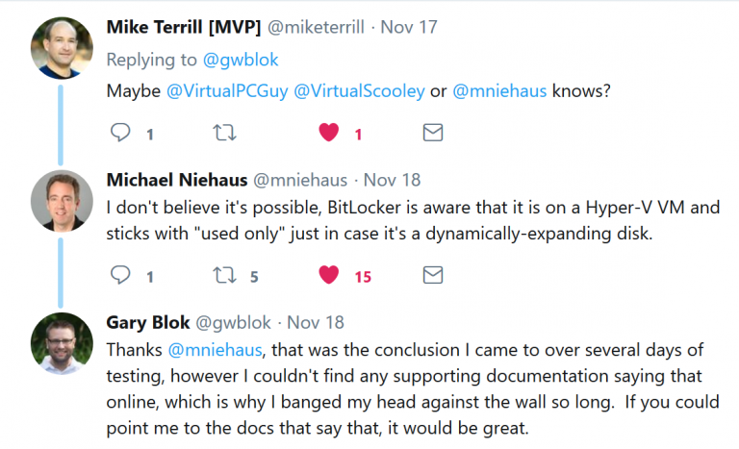Image resolution: width=739 pixels, height=449 pixels.
Task: Reply to Michael Niehaus's tweet
Action: [120, 276]
